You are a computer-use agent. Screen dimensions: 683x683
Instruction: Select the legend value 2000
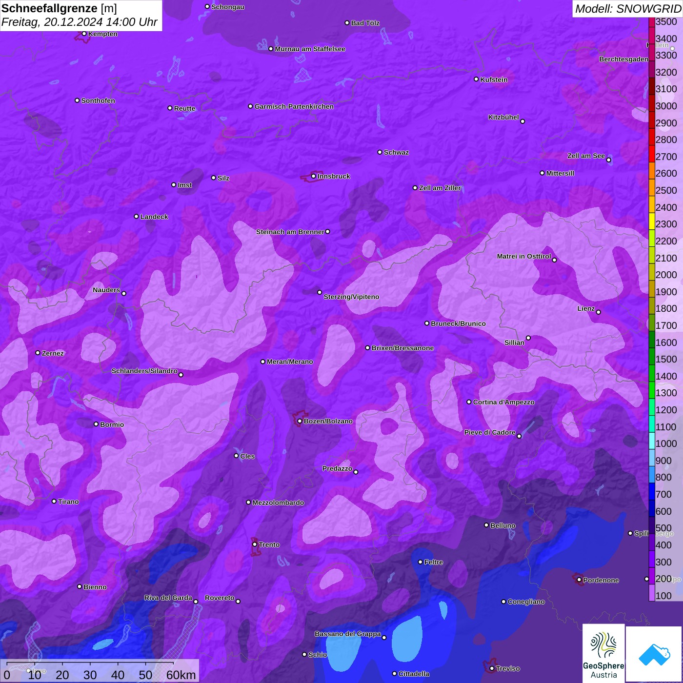pos(666,275)
